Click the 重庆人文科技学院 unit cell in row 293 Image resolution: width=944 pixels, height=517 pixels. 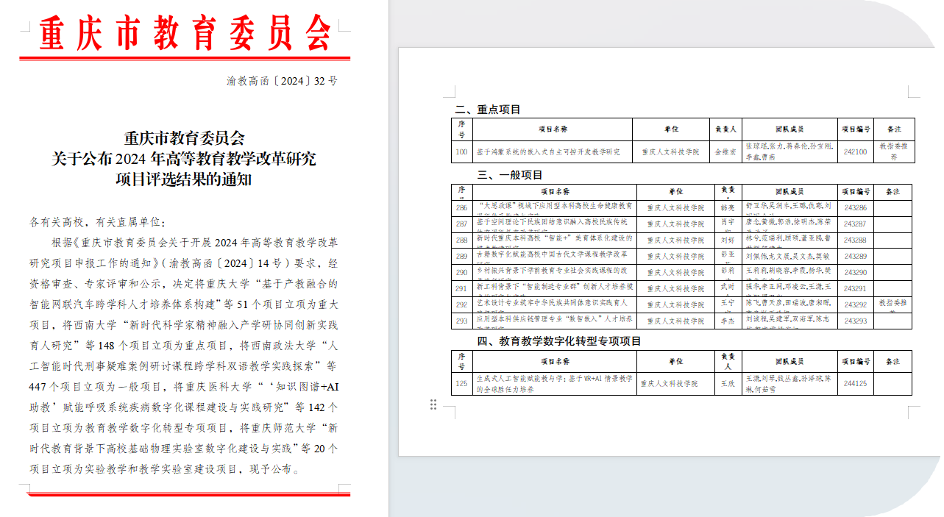coord(675,321)
